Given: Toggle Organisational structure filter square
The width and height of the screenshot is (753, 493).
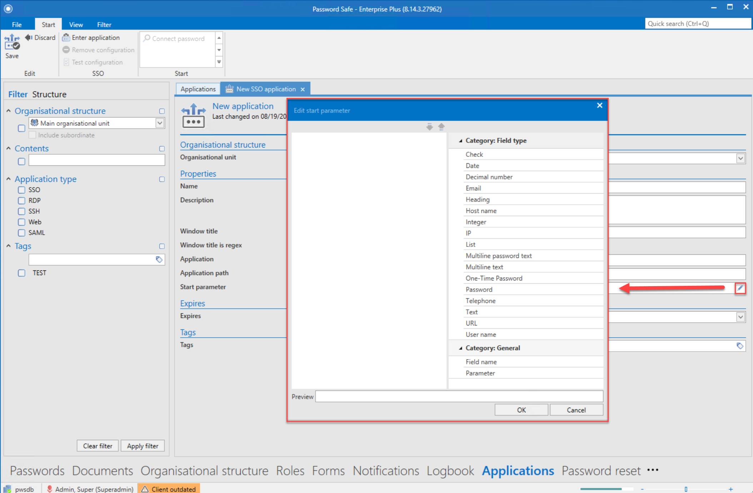Looking at the screenshot, I should coord(162,111).
